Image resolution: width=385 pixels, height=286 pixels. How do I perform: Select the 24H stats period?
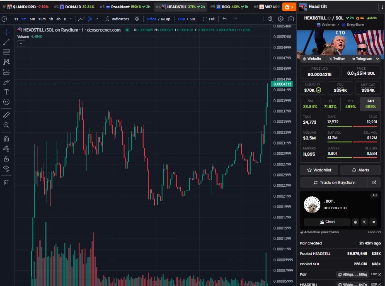(x=370, y=104)
